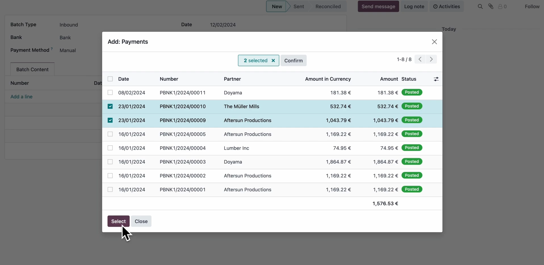
Task: Click the Send message button
Action: [378, 6]
